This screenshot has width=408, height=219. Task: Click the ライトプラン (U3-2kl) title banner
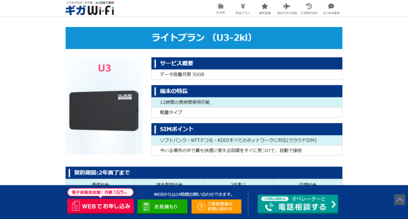pyautogui.click(x=203, y=38)
